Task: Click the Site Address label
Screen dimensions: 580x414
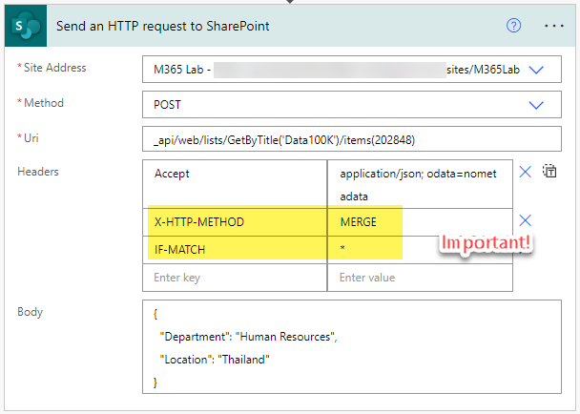Action: click(54, 68)
